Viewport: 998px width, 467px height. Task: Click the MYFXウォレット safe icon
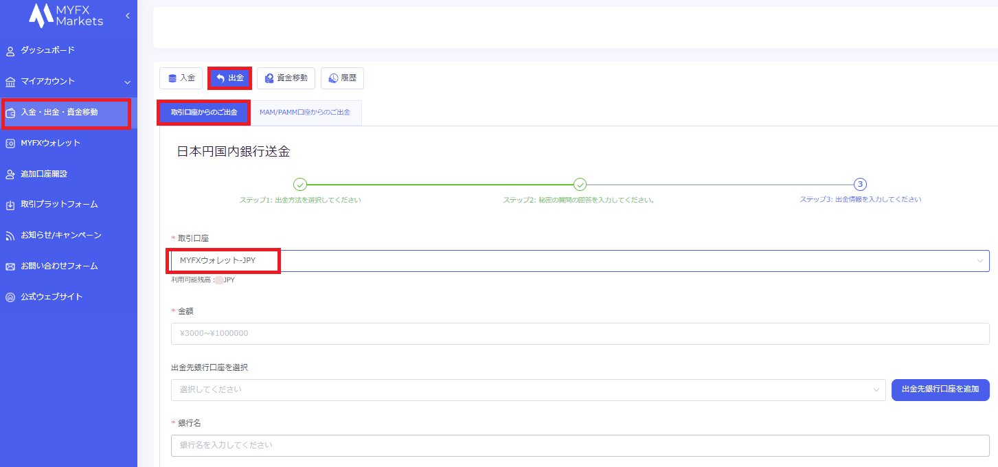[10, 144]
